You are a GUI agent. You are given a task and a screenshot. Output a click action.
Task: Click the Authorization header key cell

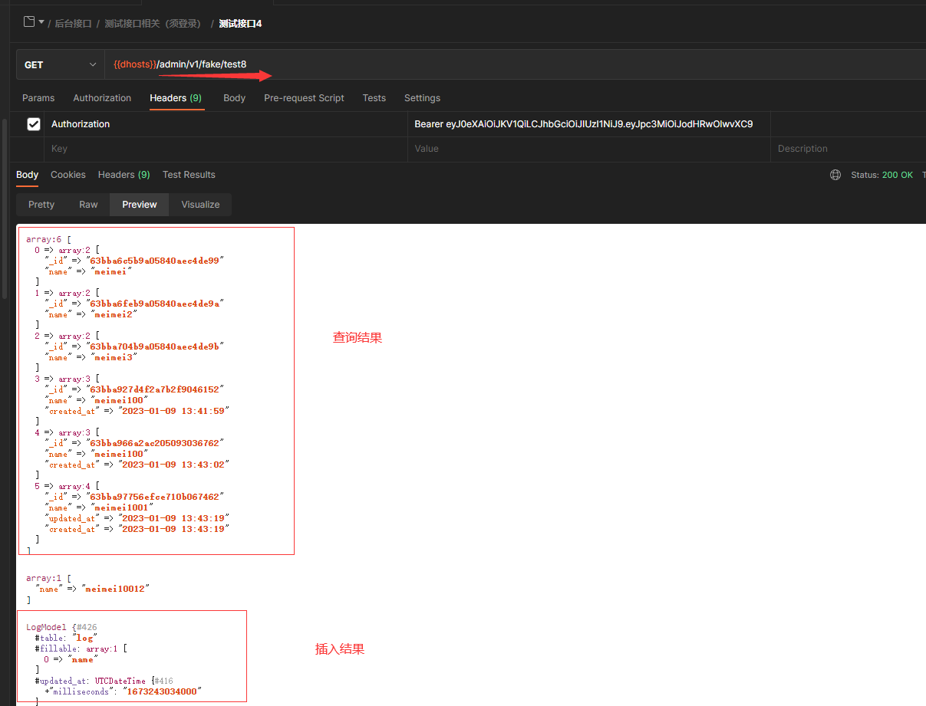(226, 124)
